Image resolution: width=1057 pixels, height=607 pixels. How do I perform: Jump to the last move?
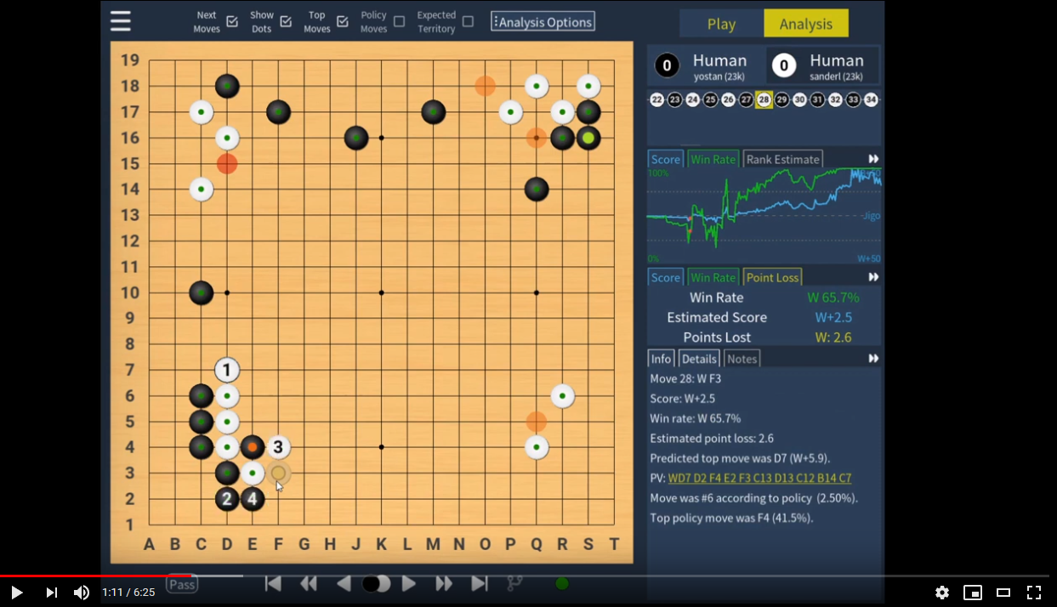coord(480,583)
